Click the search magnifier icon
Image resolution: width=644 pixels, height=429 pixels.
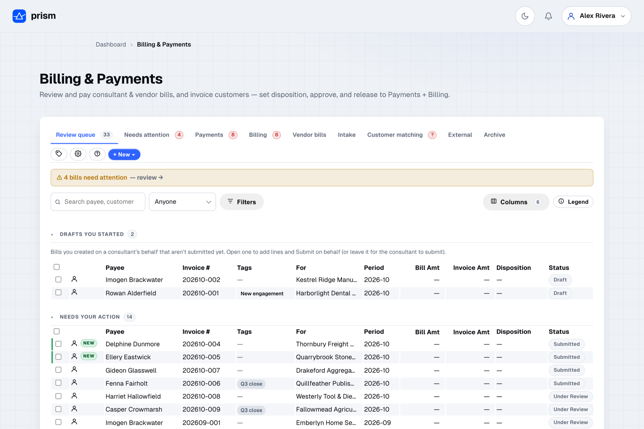58,202
